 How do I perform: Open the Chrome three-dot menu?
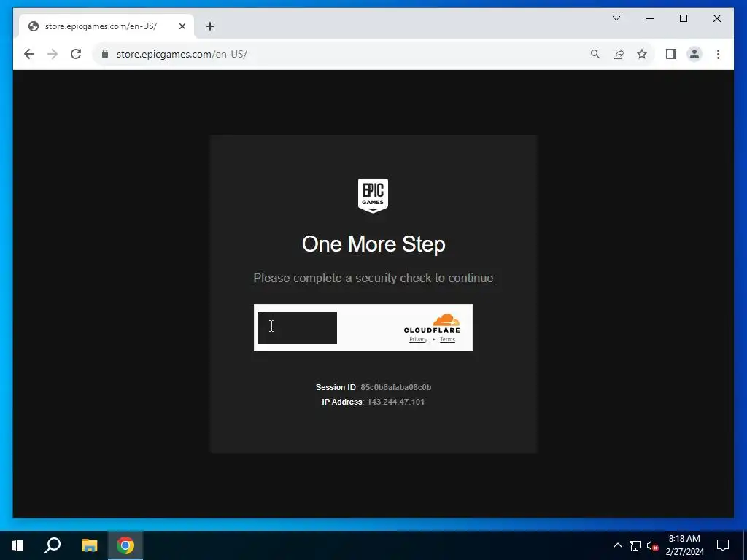[x=718, y=54]
